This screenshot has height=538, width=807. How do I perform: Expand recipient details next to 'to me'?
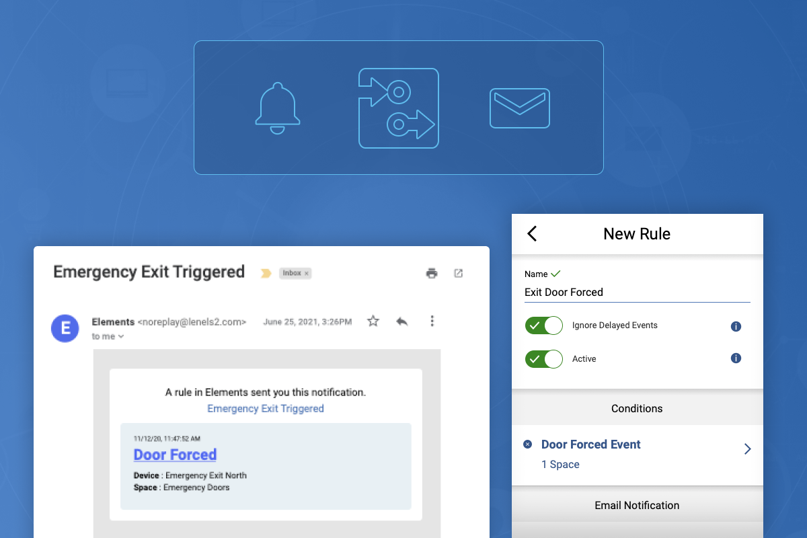click(x=121, y=337)
